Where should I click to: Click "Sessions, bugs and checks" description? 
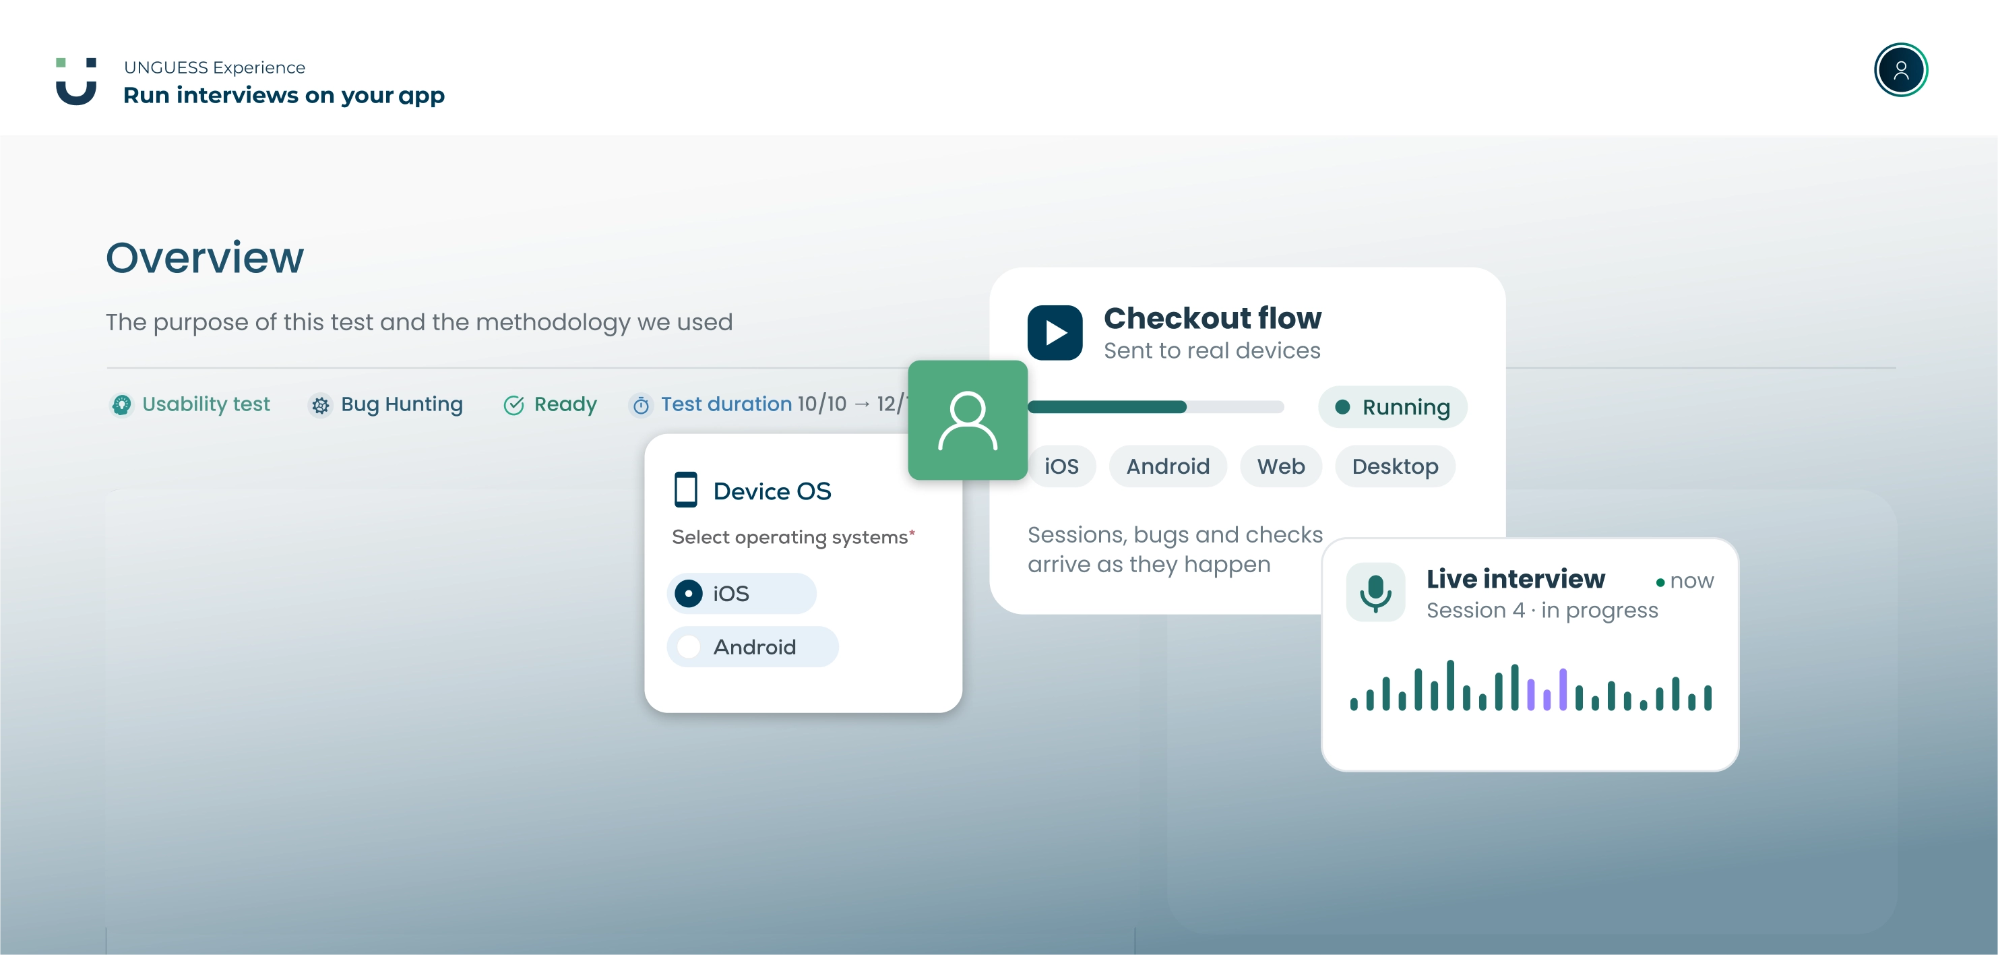[x=1175, y=549]
